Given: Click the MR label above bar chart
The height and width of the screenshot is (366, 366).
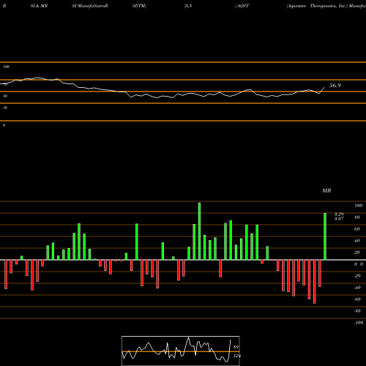Looking at the screenshot, I should point(326,190).
